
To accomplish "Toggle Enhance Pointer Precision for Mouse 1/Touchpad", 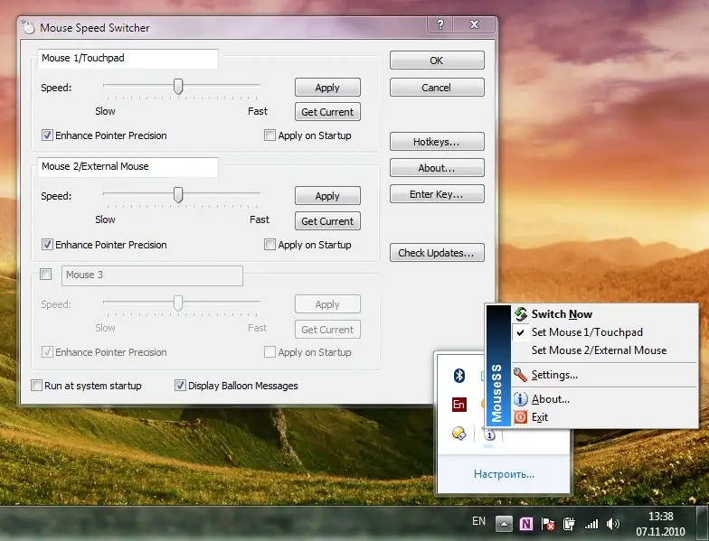I will (x=47, y=135).
